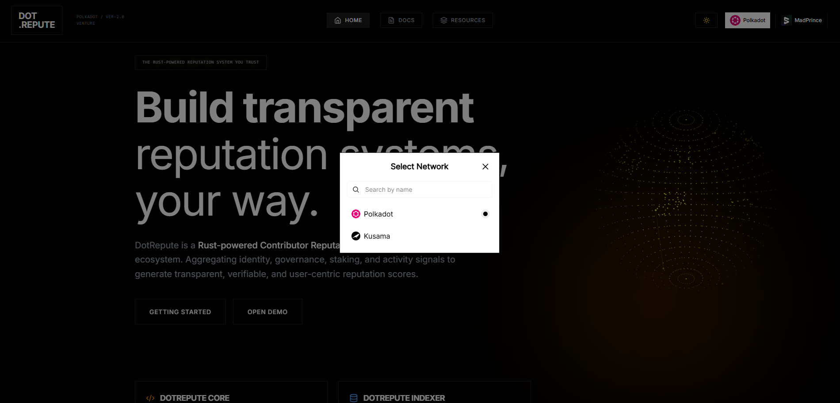
Task: Click the Rust-powered reputation system tagline badge
Action: click(201, 62)
